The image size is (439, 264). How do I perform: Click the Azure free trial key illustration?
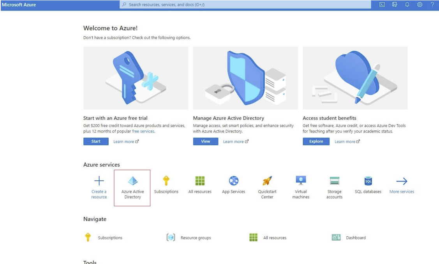pyautogui.click(x=136, y=78)
